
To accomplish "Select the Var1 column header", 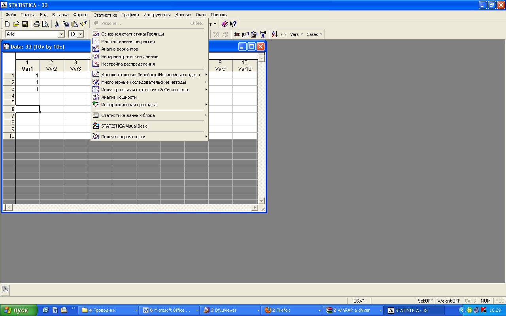I will click(28, 66).
